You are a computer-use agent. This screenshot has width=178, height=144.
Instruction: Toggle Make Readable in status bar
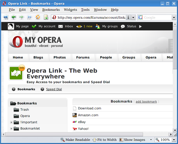pyautogui.click(x=75, y=140)
